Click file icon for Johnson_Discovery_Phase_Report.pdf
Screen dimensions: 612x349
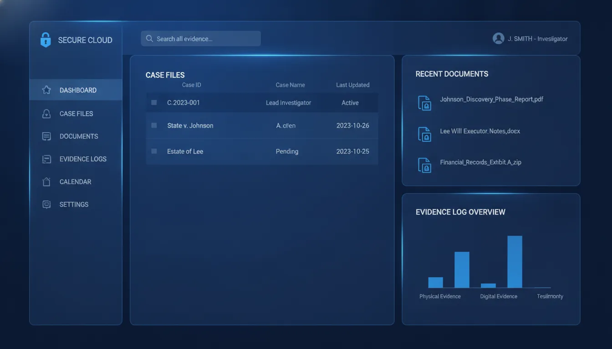pyautogui.click(x=424, y=103)
